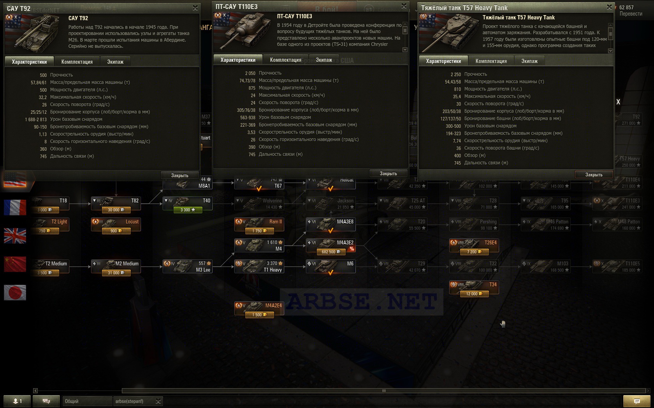Switch to Экипаж tab in САУ T92 window

[x=115, y=62]
